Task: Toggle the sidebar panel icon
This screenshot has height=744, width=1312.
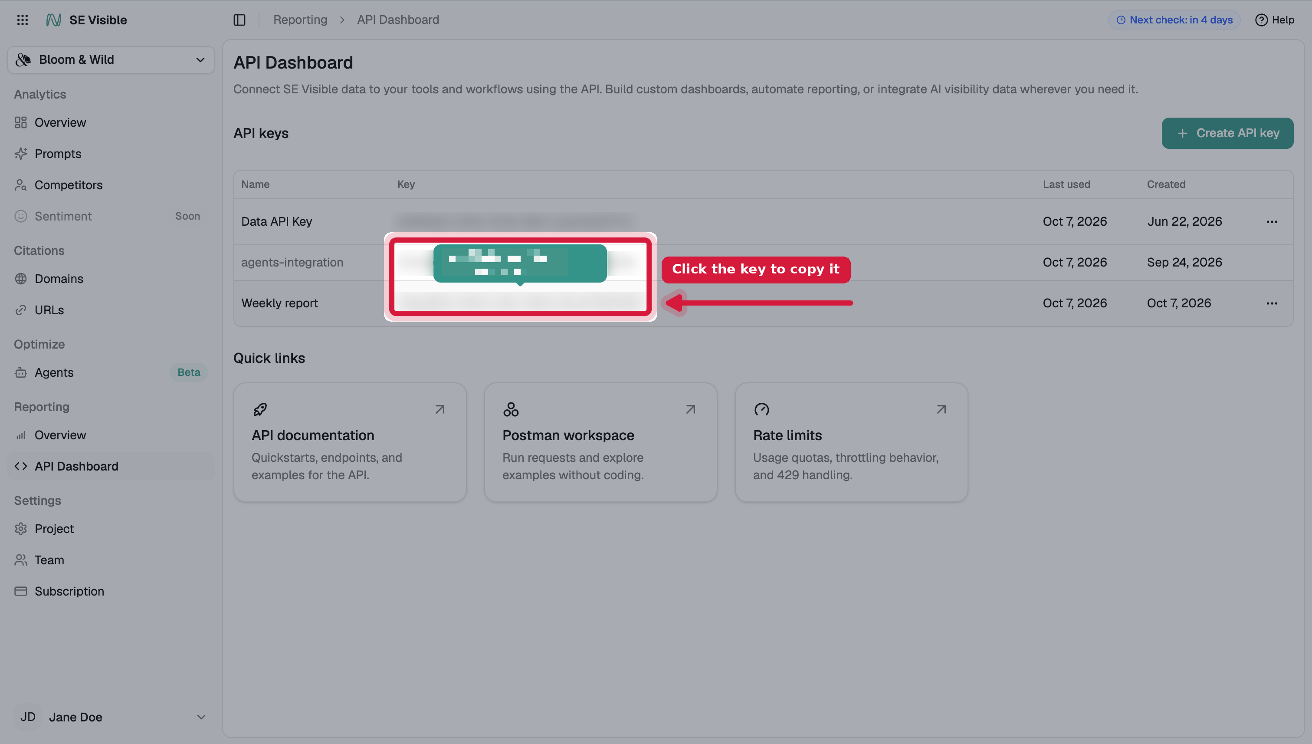Action: [239, 20]
